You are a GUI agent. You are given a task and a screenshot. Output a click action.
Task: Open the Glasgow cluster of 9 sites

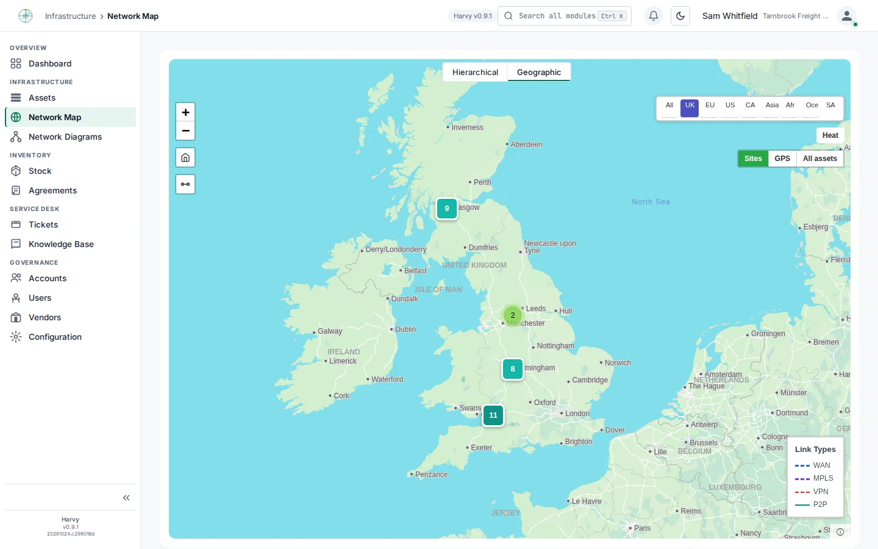point(447,209)
